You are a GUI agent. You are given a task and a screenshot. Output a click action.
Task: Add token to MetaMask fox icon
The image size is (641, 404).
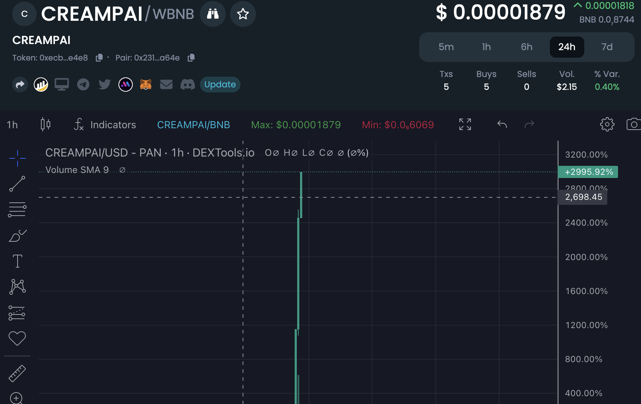pyautogui.click(x=146, y=85)
